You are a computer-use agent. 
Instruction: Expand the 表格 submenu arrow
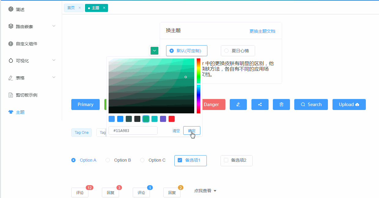(x=54, y=77)
